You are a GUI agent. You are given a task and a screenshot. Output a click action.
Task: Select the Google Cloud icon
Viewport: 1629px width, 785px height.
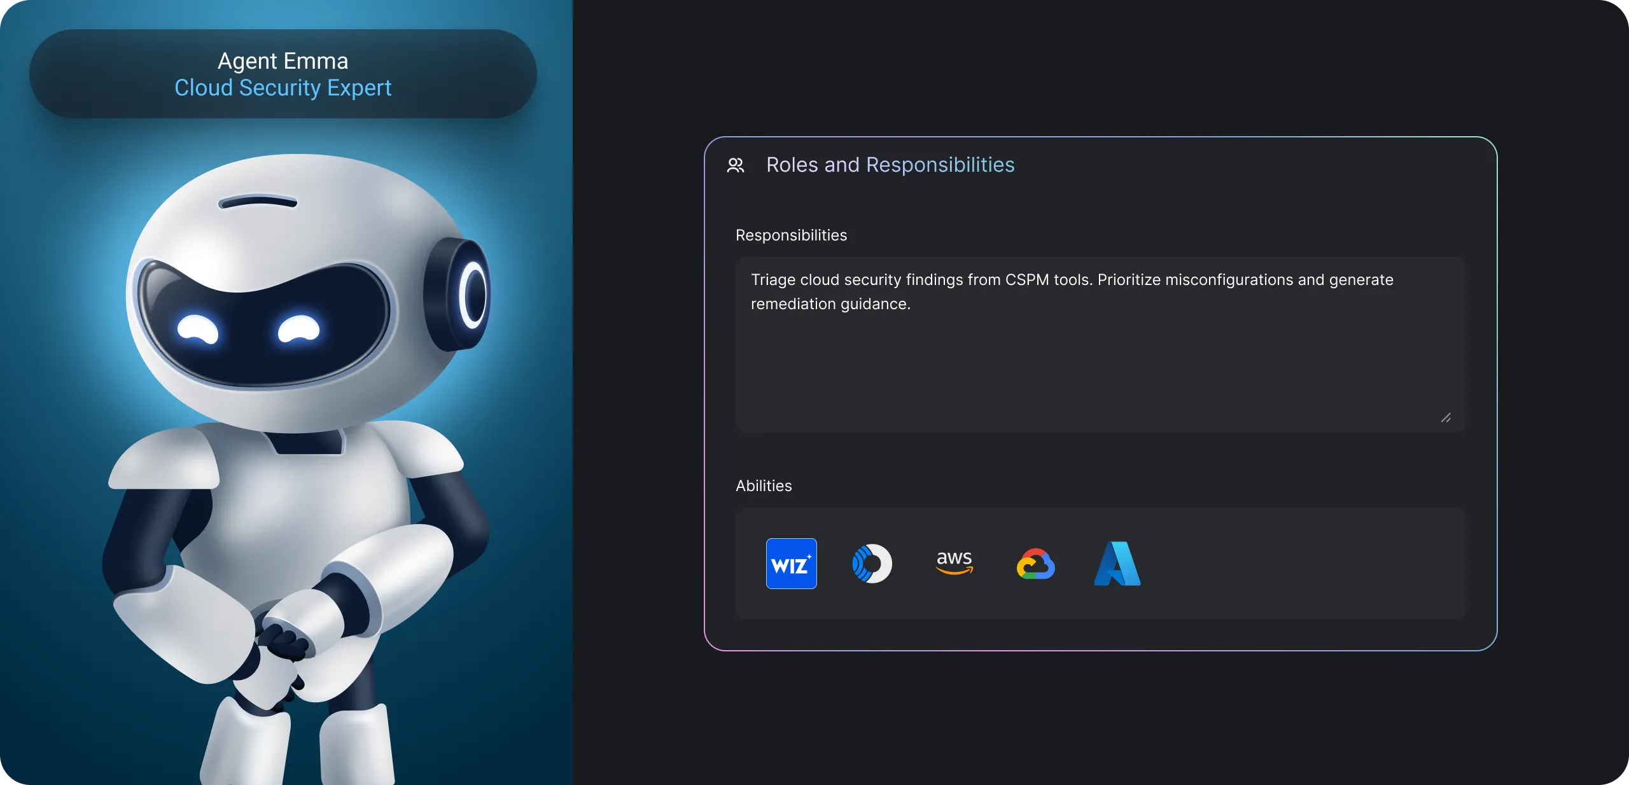click(x=1035, y=564)
